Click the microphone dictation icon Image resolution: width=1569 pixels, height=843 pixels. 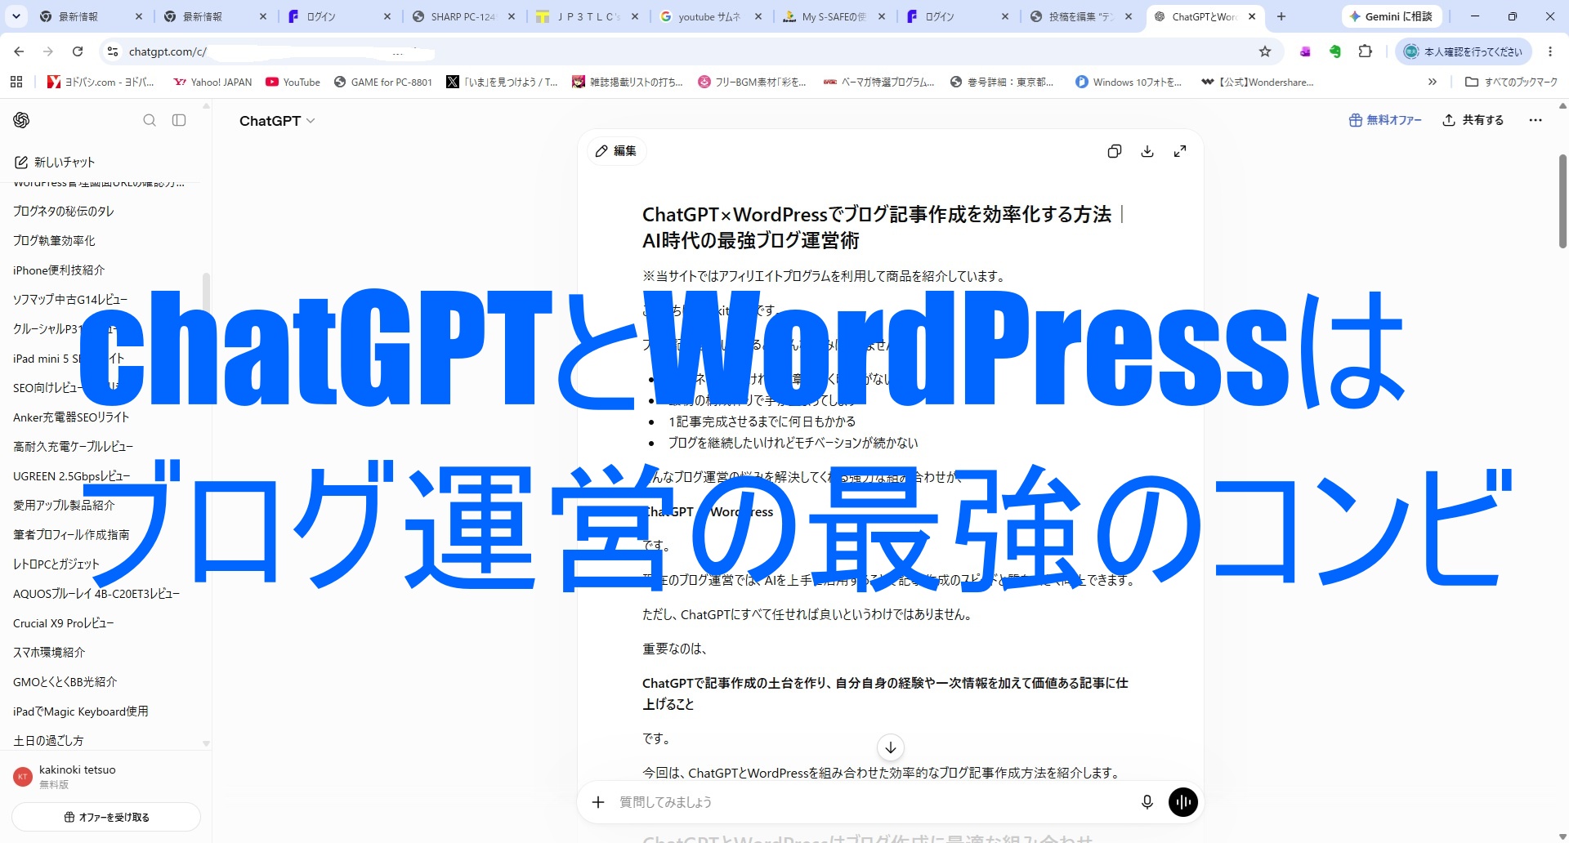click(1147, 802)
